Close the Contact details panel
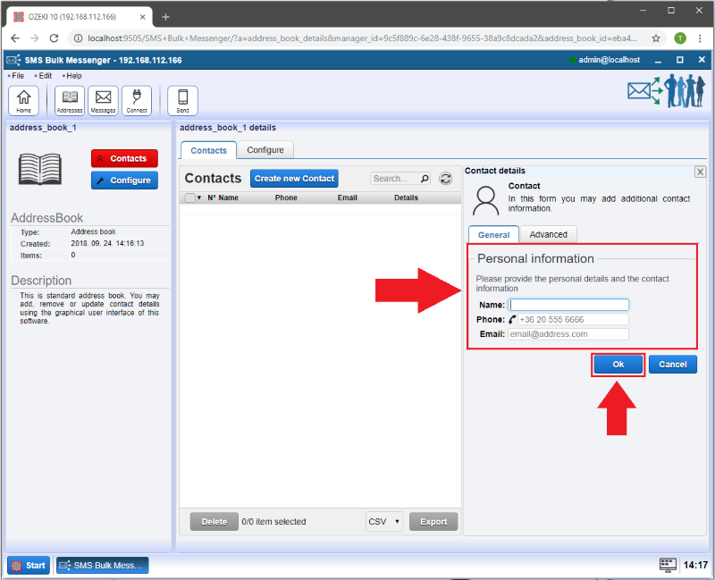The width and height of the screenshot is (715, 580). tap(700, 172)
